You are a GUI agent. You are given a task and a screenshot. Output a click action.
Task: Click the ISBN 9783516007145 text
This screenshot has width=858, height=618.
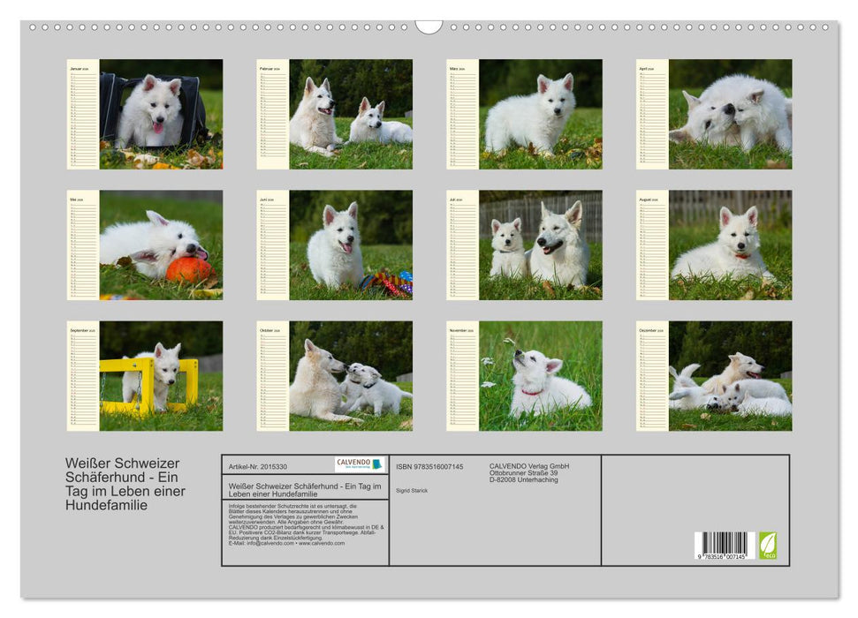point(429,466)
